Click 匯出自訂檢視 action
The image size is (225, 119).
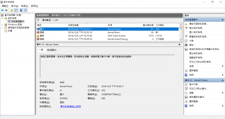coord(196,53)
